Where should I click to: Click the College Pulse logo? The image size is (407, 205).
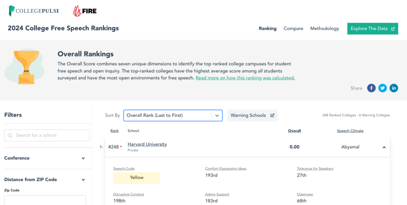[34, 11]
